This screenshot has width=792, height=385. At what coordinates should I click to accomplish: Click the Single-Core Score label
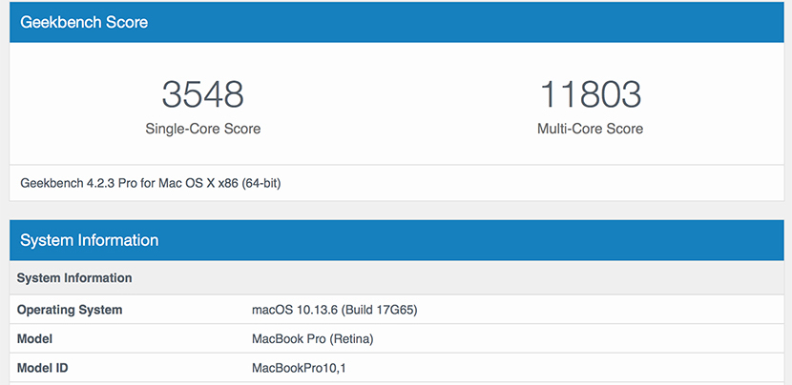click(x=202, y=129)
